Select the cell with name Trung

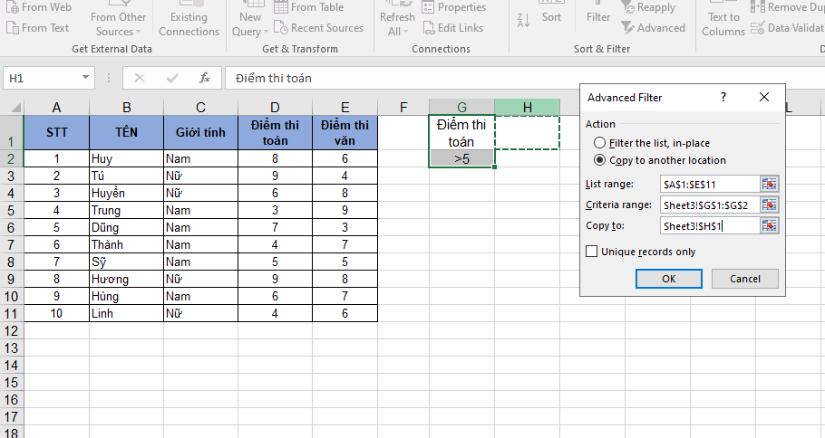pos(126,211)
